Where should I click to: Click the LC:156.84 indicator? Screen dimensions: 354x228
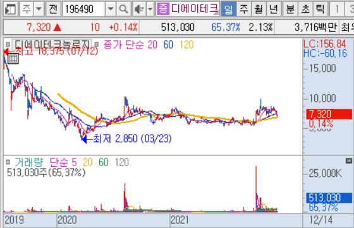click(325, 44)
